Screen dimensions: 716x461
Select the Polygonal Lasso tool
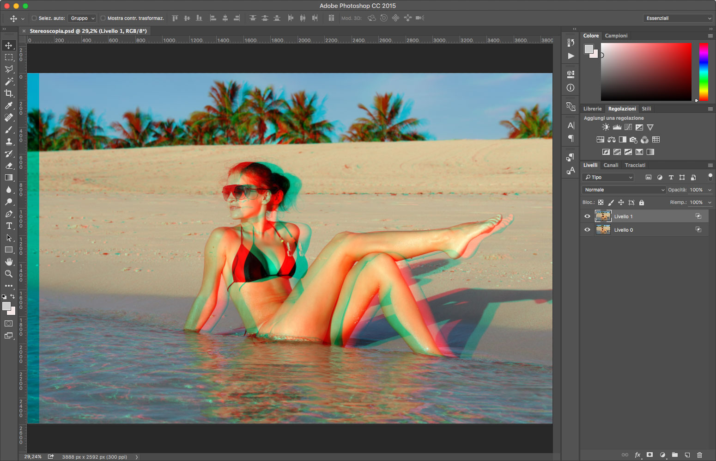click(9, 69)
